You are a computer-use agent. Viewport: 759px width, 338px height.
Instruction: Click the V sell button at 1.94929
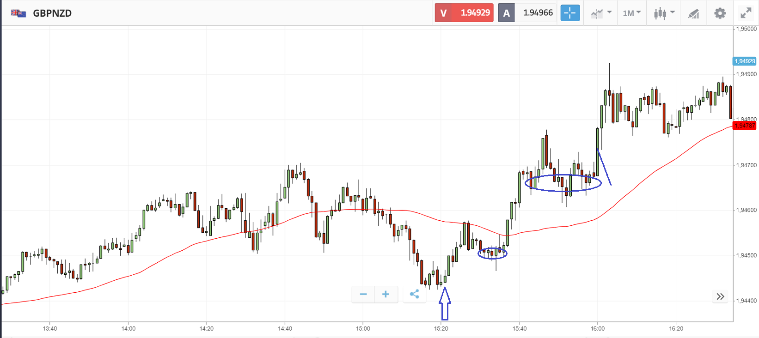[464, 13]
